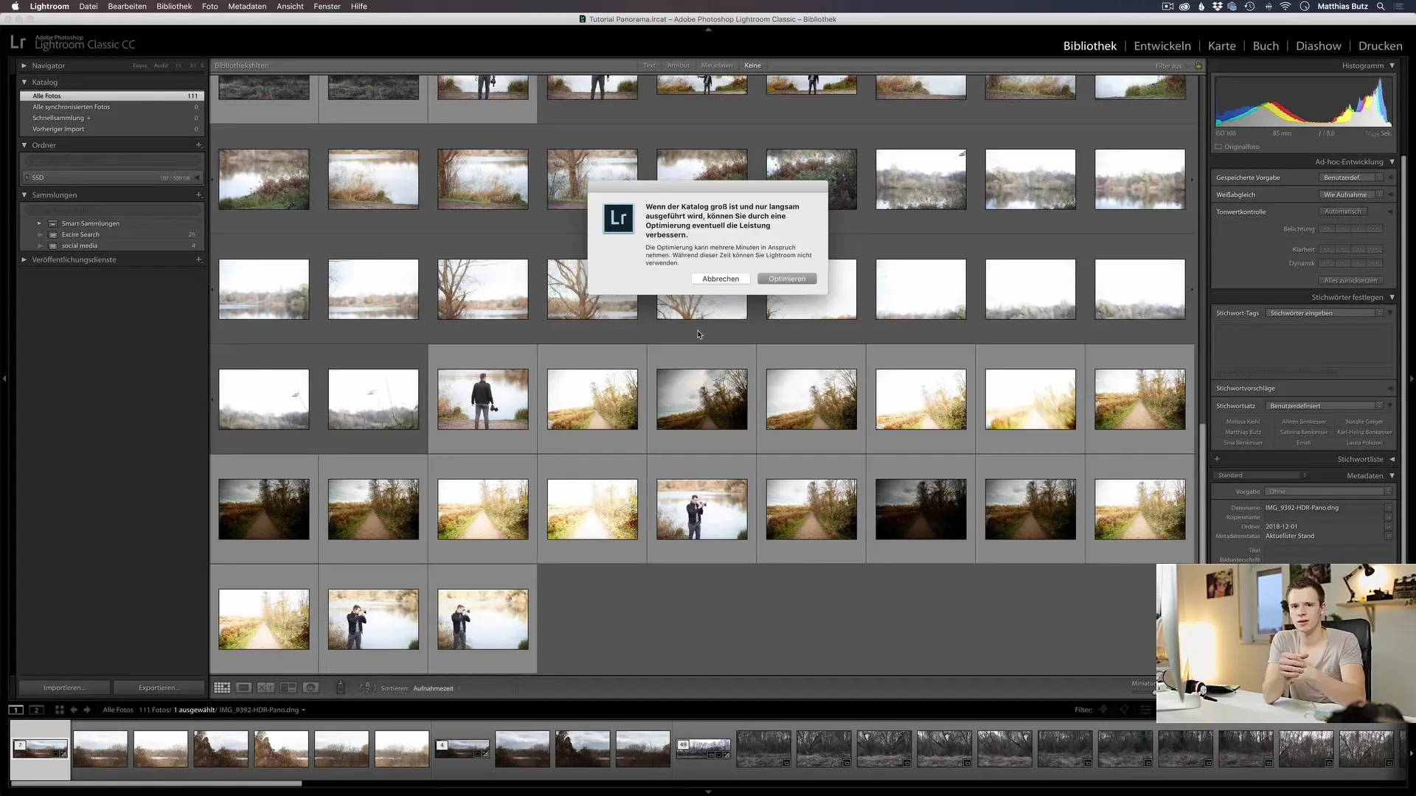Add collection with Sammlungen plus icon
This screenshot has width=1416, height=796.
pos(198,195)
